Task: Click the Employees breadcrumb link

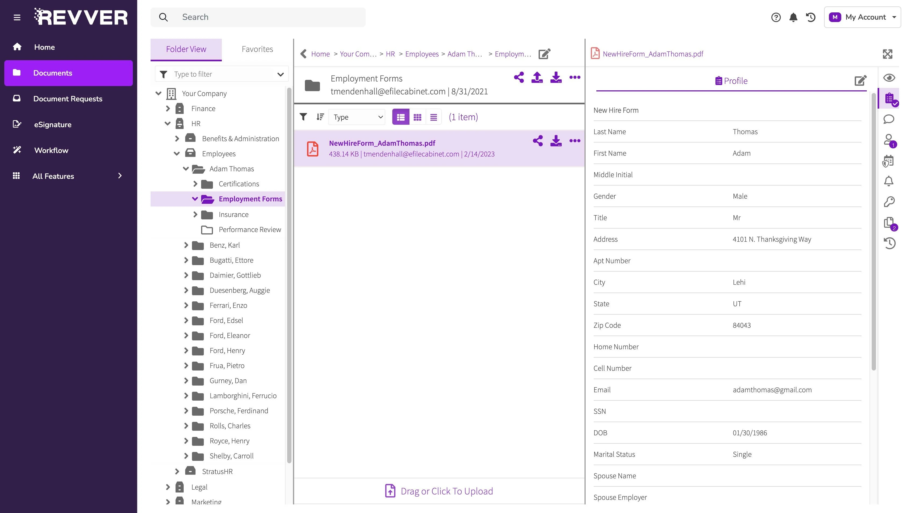Action: [x=422, y=54]
